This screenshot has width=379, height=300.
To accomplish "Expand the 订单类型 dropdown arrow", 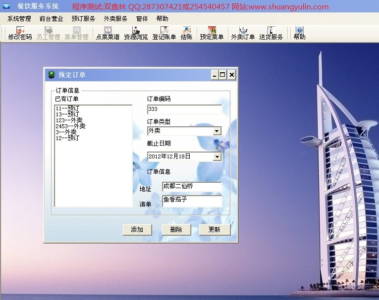I will click(217, 131).
